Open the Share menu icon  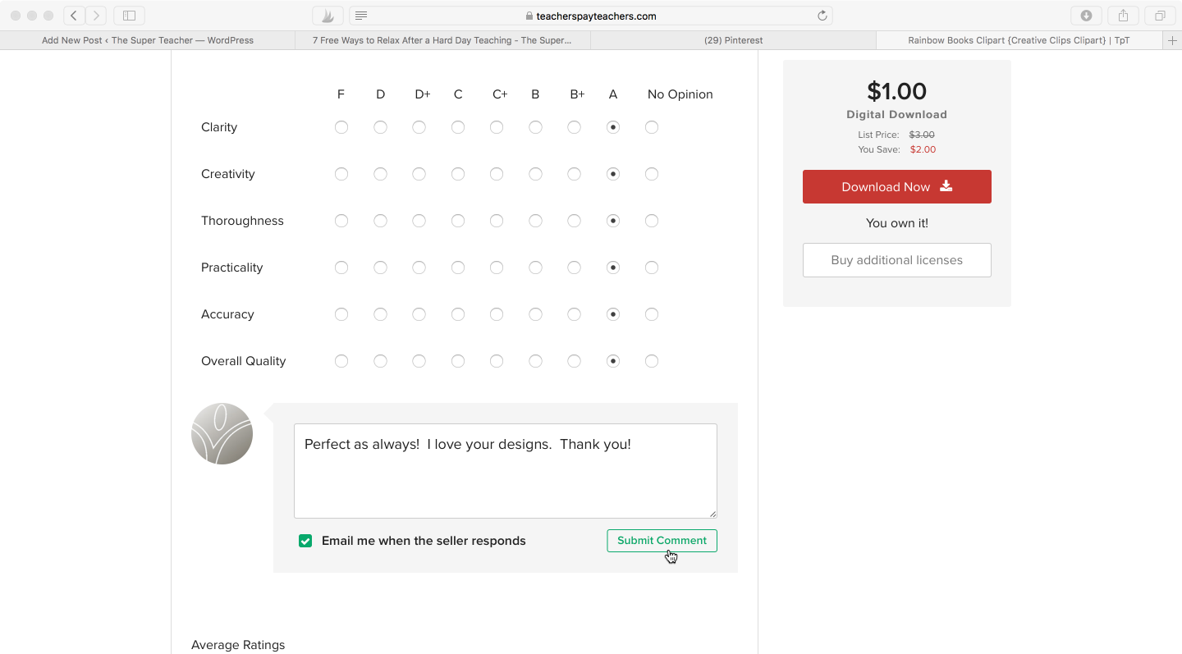[x=1123, y=15]
